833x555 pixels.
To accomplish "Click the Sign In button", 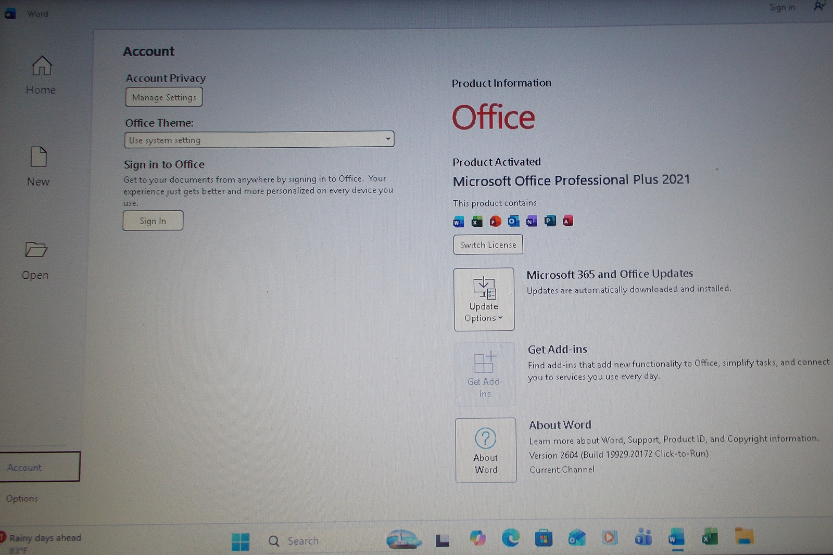I will pos(153,221).
